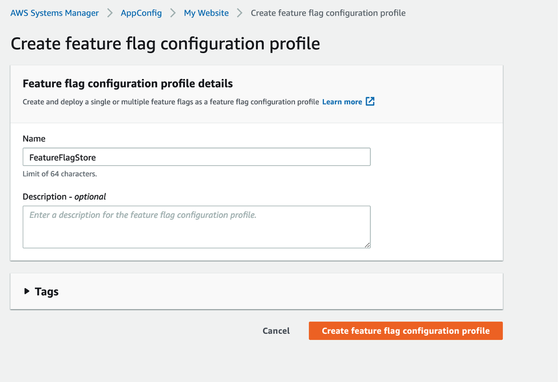Expand the Tags section
Viewport: 559px width, 382px height.
click(47, 291)
